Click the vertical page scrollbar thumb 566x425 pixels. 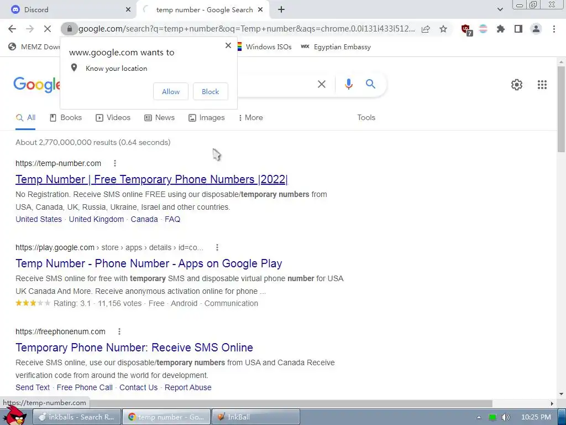pyautogui.click(x=561, y=109)
